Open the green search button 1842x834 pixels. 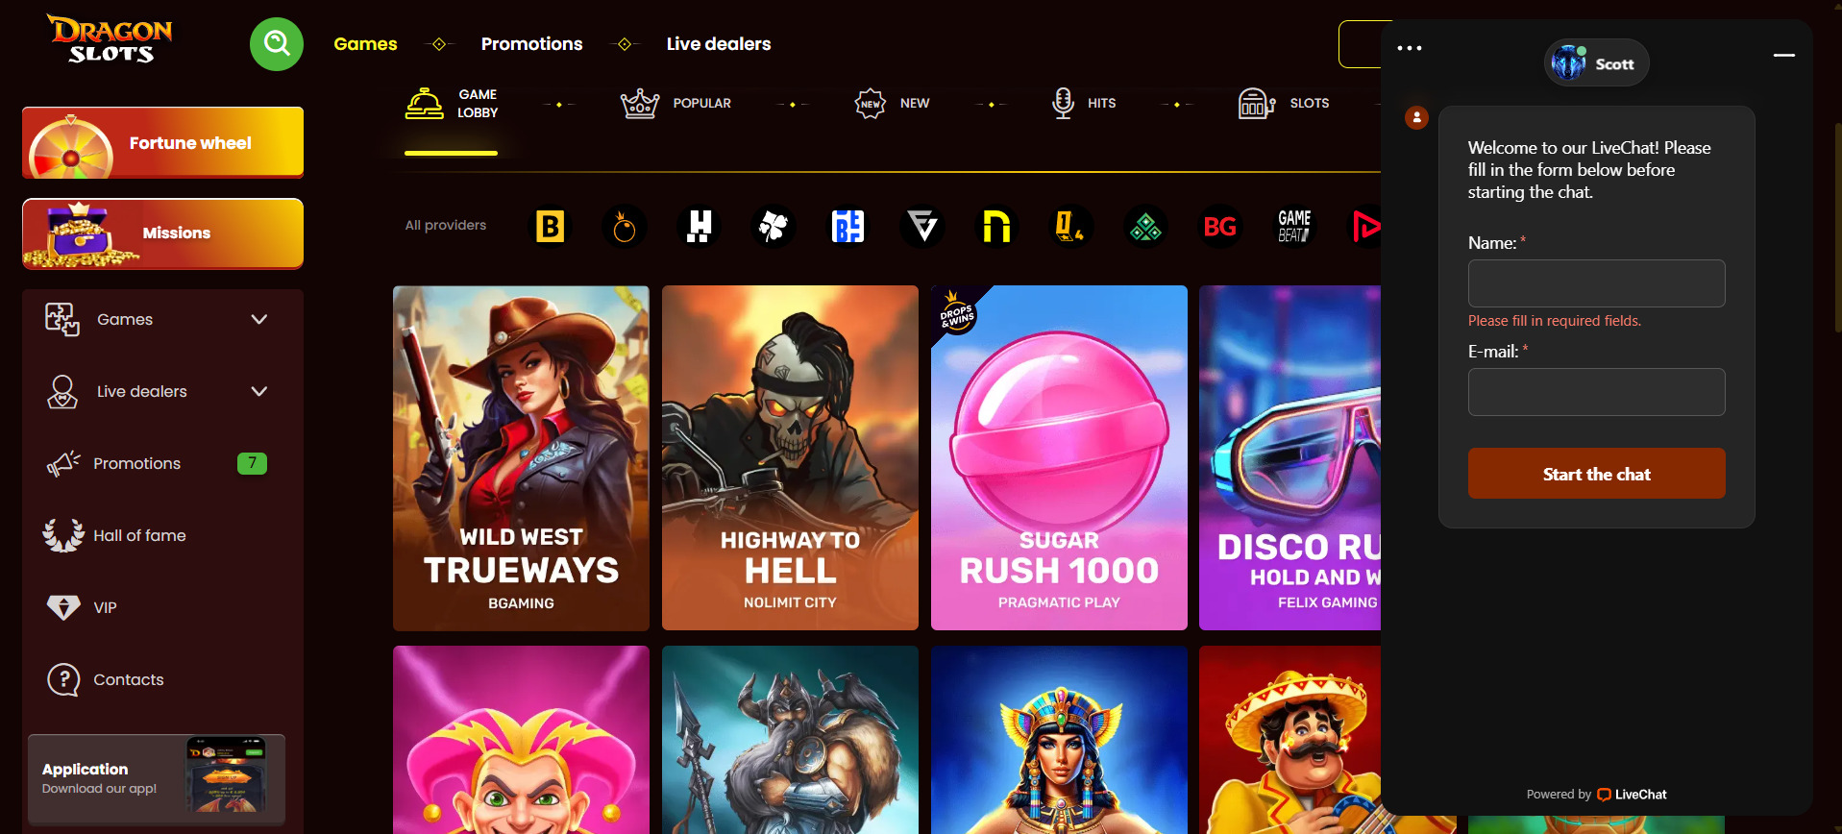[x=277, y=43]
